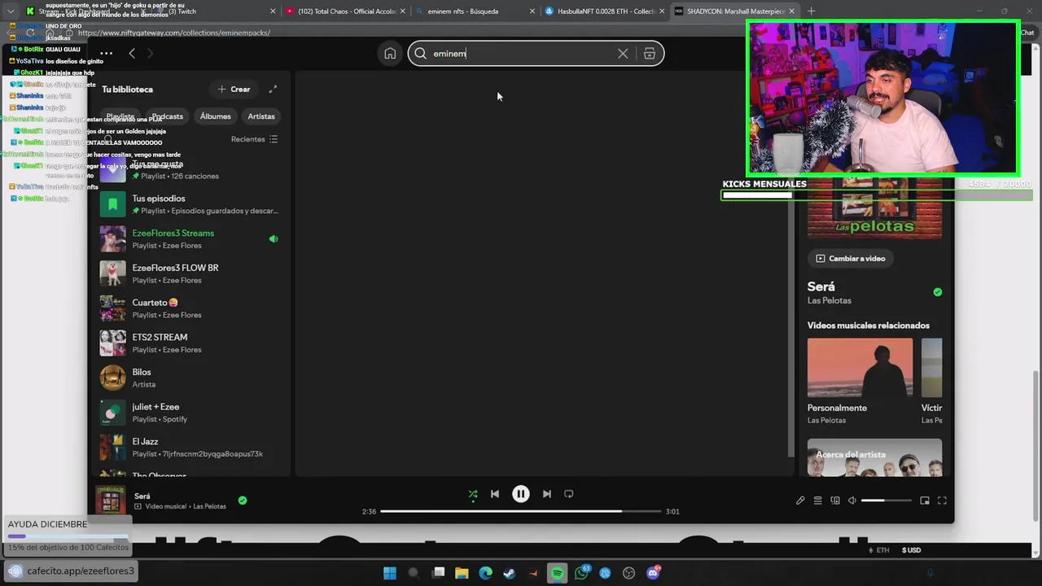Expand Tu biblioteca panel to full view

coord(273,90)
